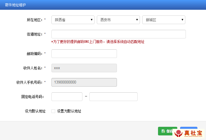Click the arrow on the 新城区 dropdown
The height and width of the screenshot is (140, 206).
pyautogui.click(x=182, y=20)
